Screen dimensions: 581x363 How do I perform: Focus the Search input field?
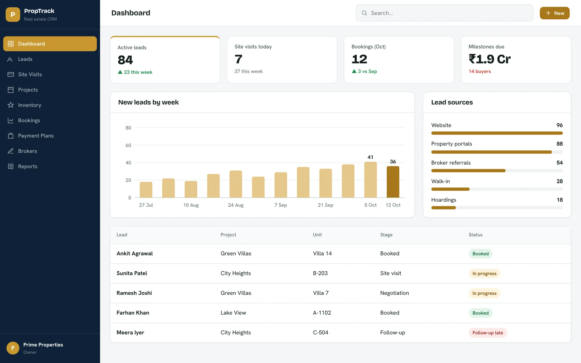444,13
